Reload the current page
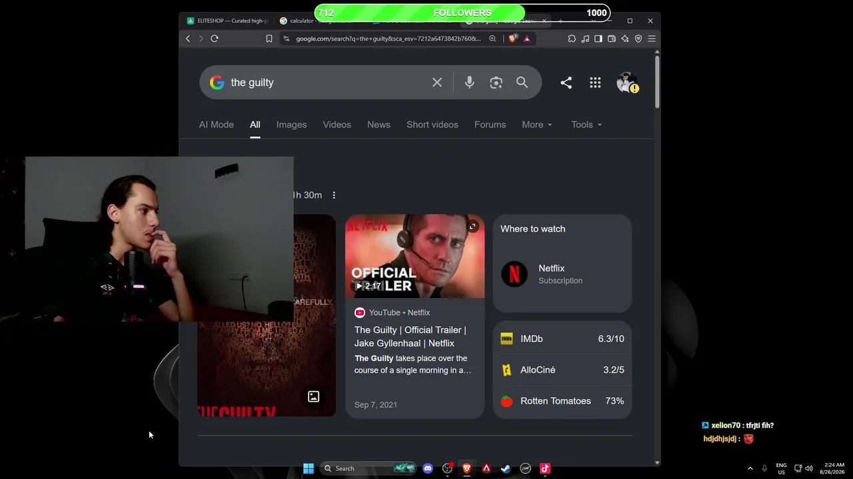This screenshot has height=479, width=853. point(215,39)
